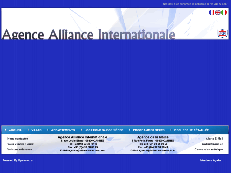Open the Mentions légales link
This screenshot has width=231, height=173.
click(x=211, y=160)
